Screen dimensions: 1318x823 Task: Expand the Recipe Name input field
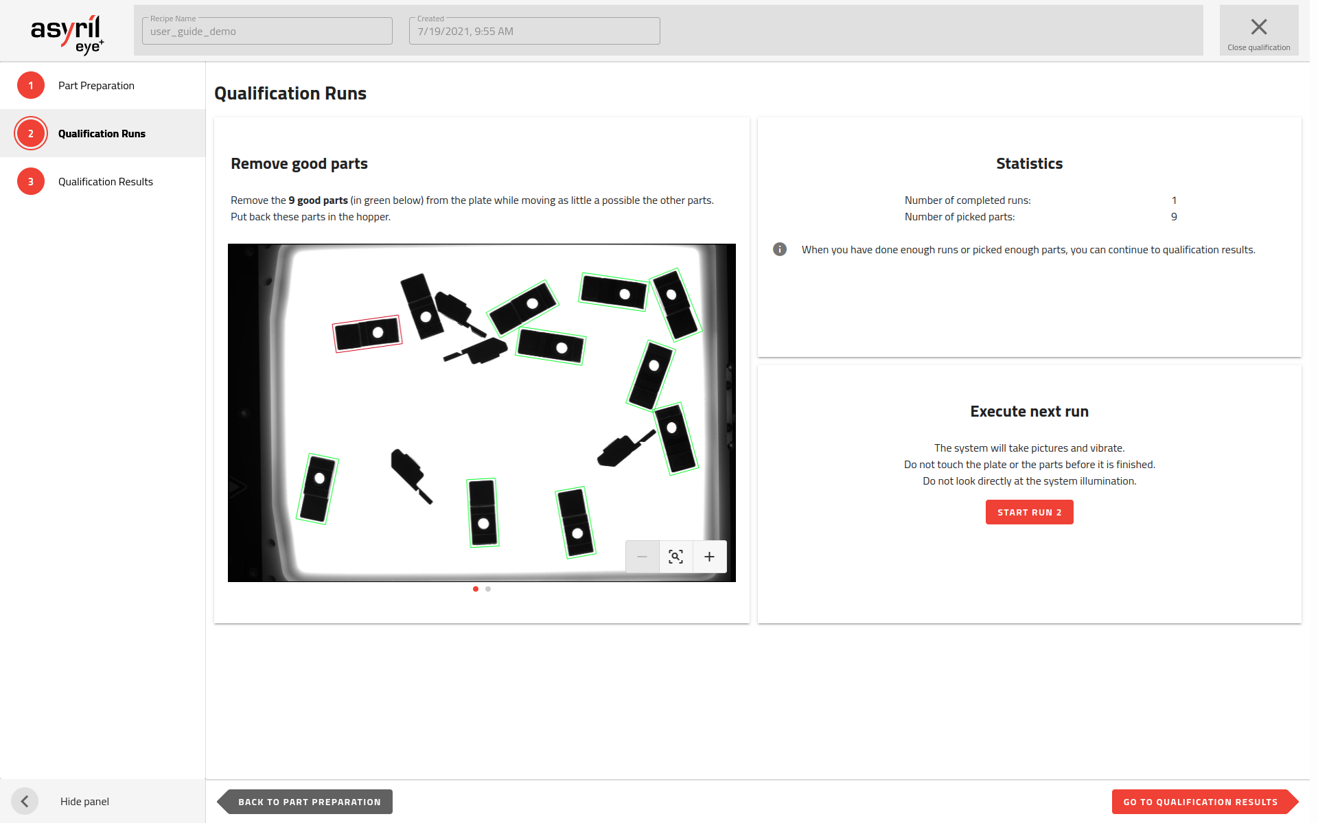tap(266, 32)
